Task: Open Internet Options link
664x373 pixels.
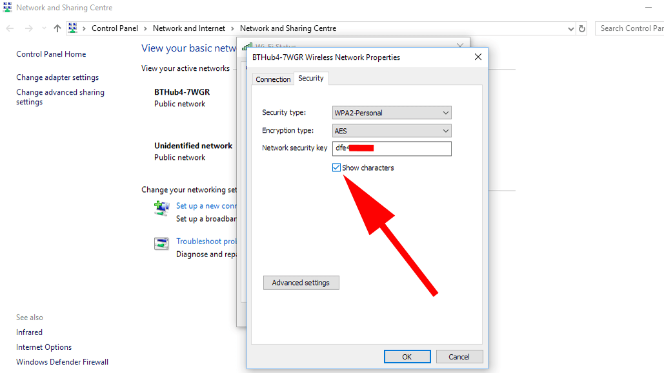Action: coord(44,347)
